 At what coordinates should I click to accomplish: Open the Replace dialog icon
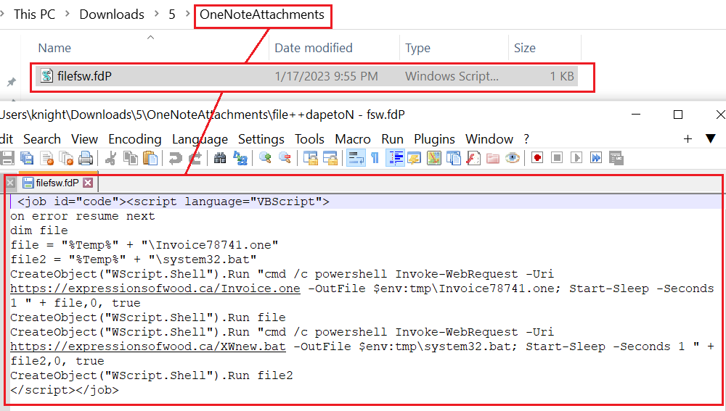pos(240,158)
